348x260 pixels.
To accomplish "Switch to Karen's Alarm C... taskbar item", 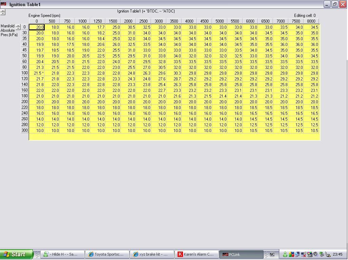I will (x=196, y=254).
